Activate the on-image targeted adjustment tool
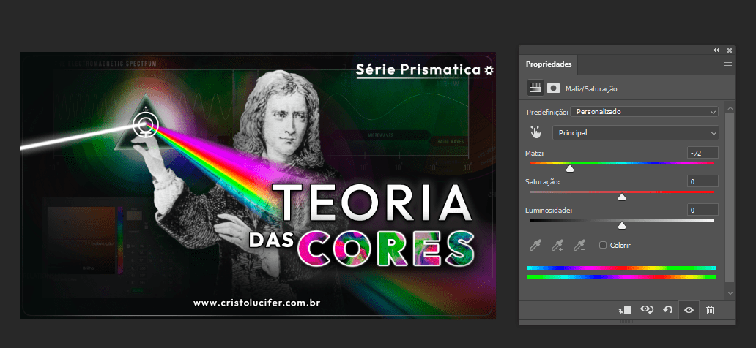The width and height of the screenshot is (756, 348). point(535,132)
